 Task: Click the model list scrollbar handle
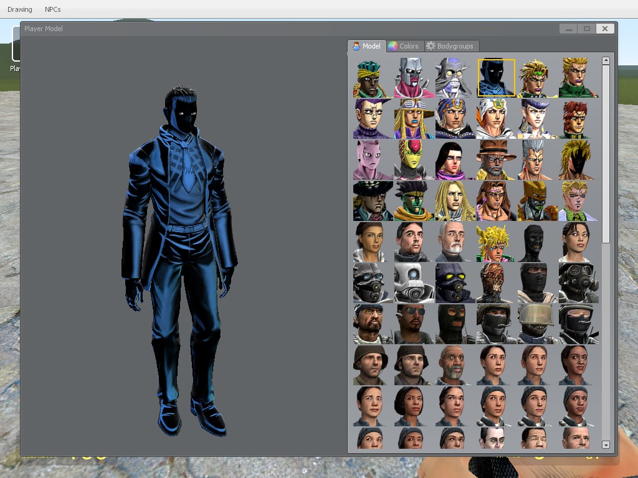click(606, 154)
